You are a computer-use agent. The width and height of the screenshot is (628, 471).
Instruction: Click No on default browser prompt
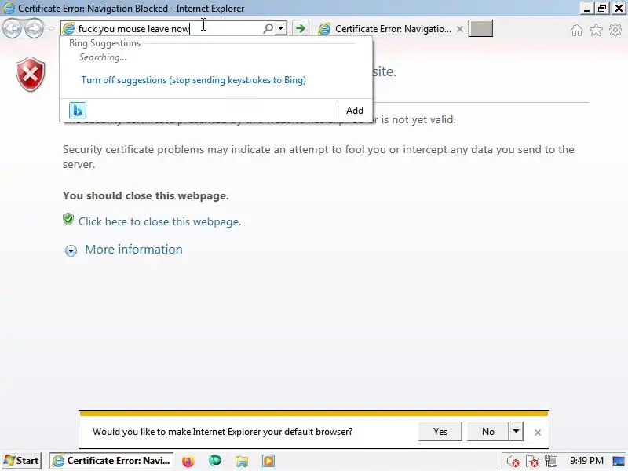487,431
